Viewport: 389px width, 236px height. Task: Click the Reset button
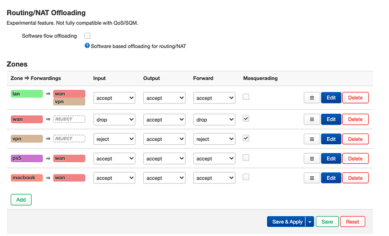tap(352, 222)
